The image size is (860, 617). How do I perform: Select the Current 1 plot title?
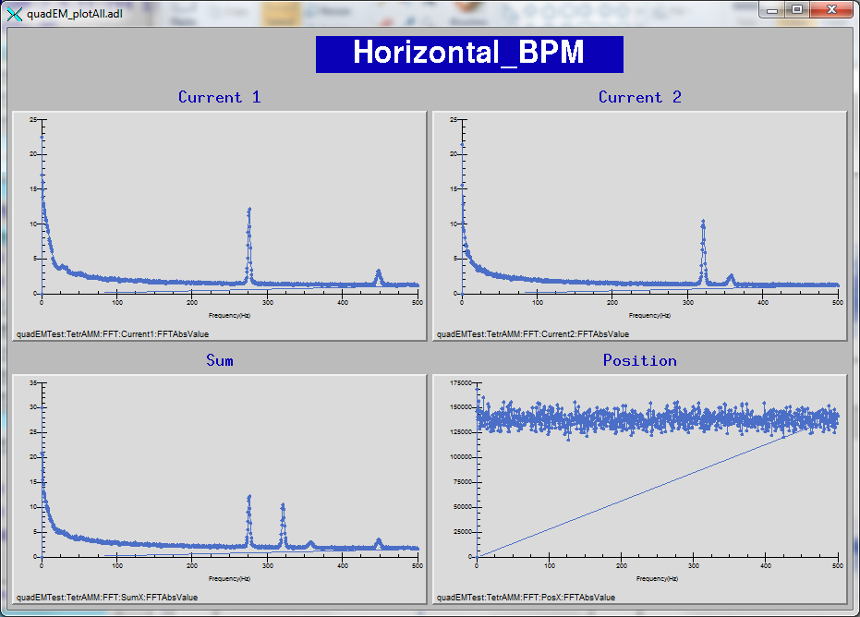(219, 97)
